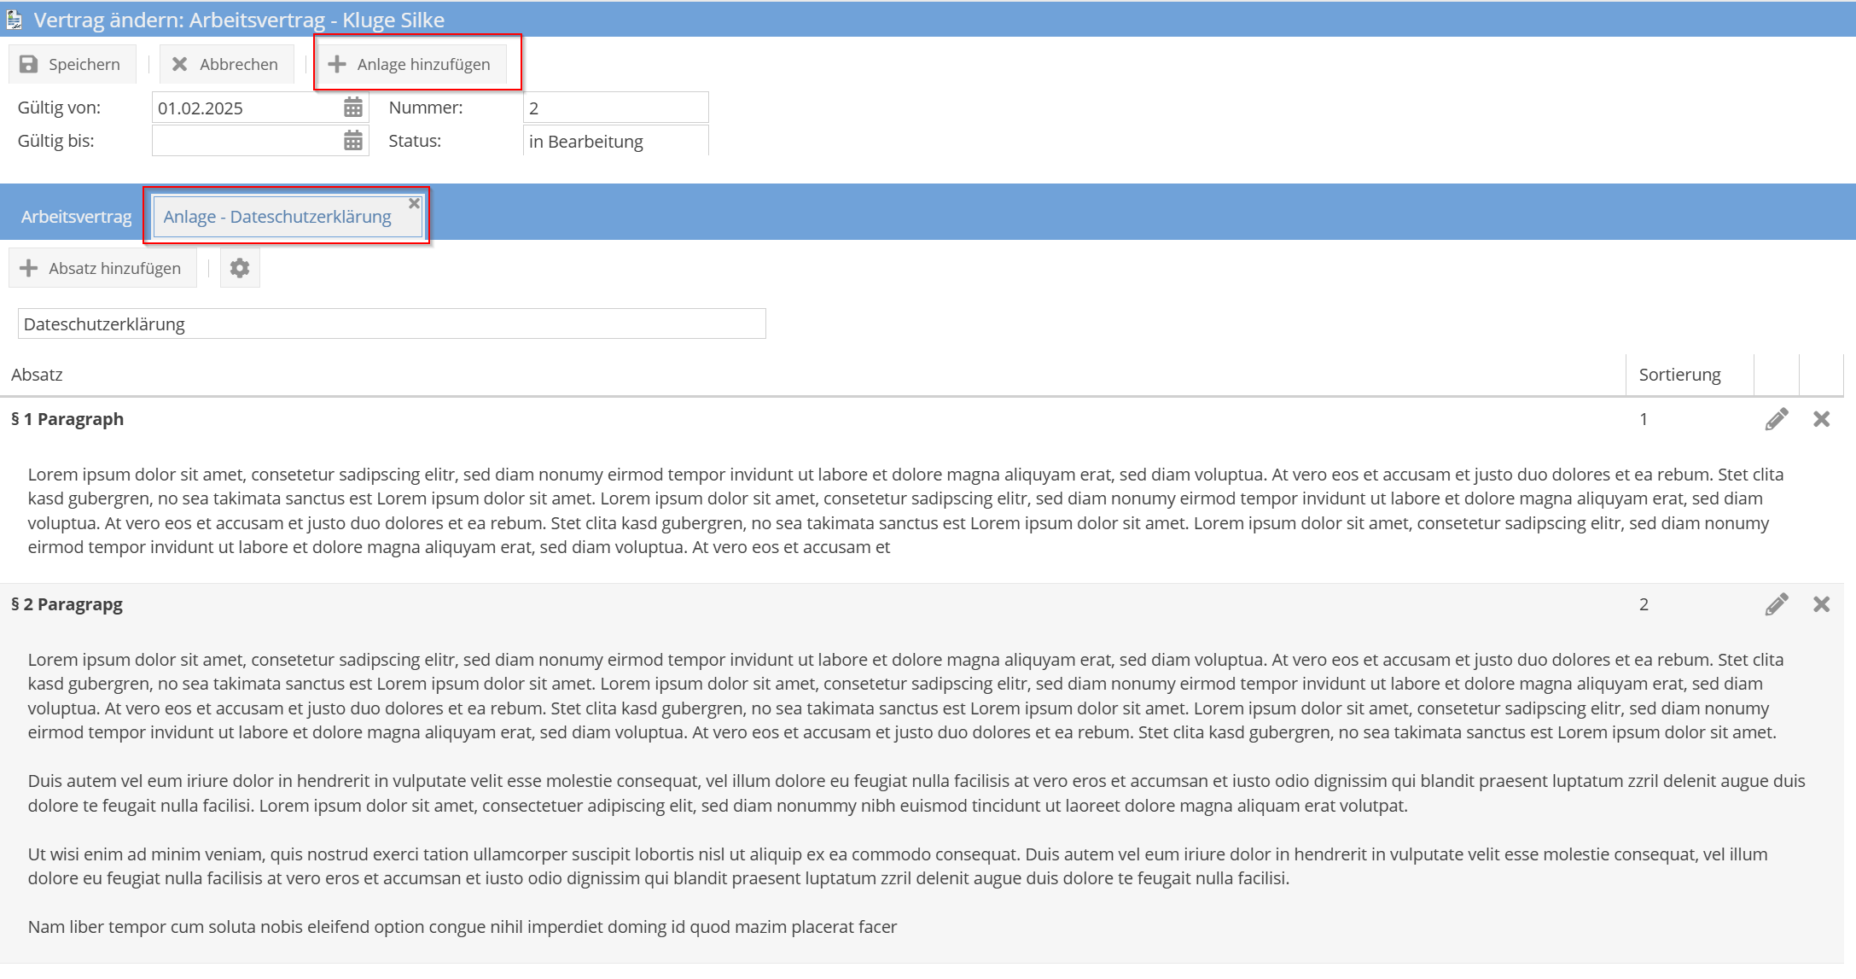Click the Sortierung column header
The image size is (1856, 979).
(1679, 375)
